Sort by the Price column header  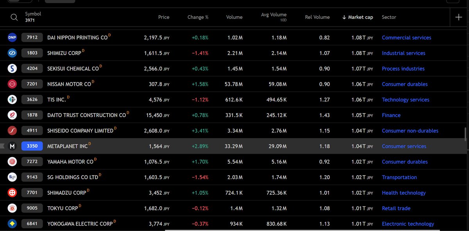[x=164, y=17]
